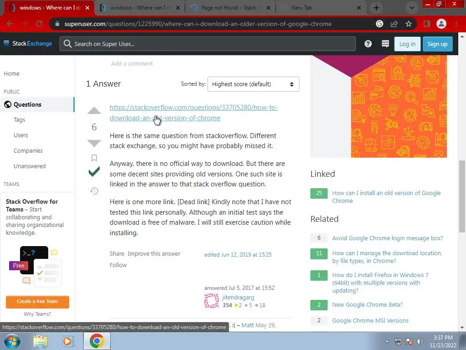Open the Stack Exchange hamburger menu icon
Viewport: 466px width, 350px height.
pos(6,43)
